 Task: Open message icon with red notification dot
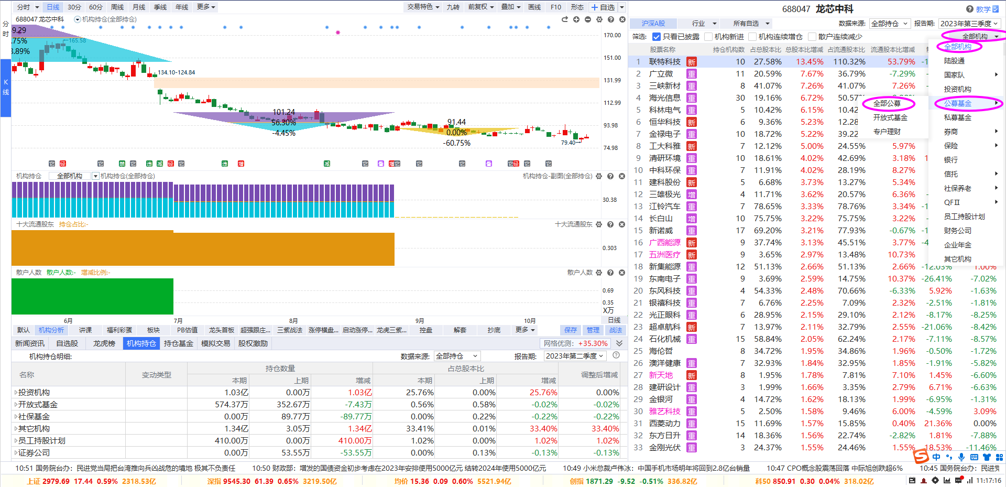pyautogui.click(x=958, y=480)
